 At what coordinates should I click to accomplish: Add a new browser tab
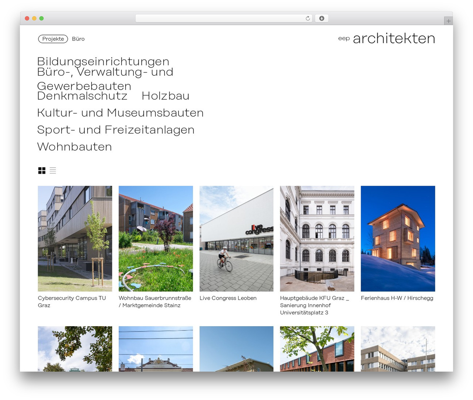pyautogui.click(x=448, y=21)
